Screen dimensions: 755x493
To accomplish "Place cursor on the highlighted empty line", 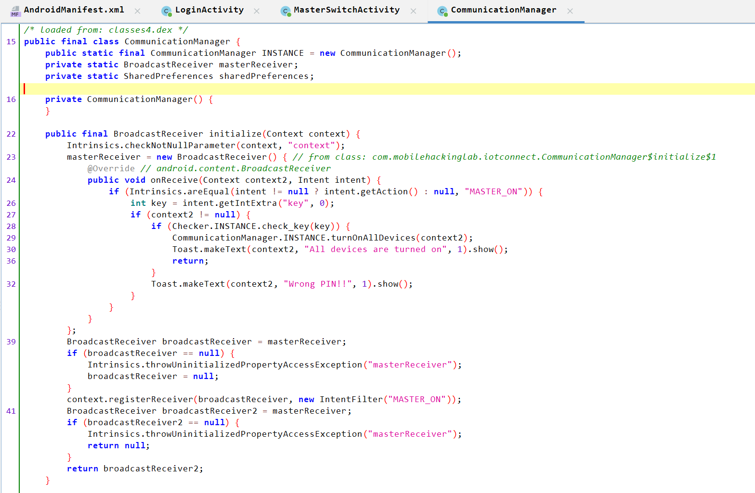I will click(x=389, y=89).
